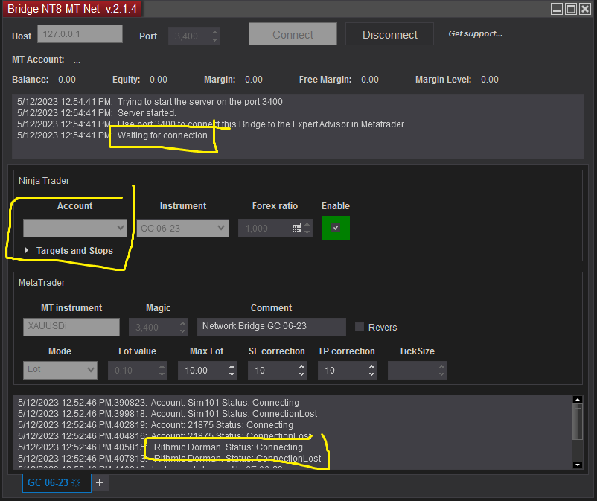Click the Comment text field
This screenshot has width=597, height=501.
(272, 326)
